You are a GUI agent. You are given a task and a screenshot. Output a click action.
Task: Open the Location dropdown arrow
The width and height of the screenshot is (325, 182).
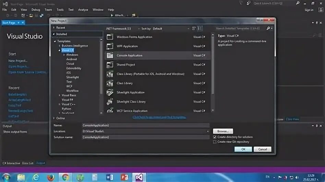pos(208,131)
